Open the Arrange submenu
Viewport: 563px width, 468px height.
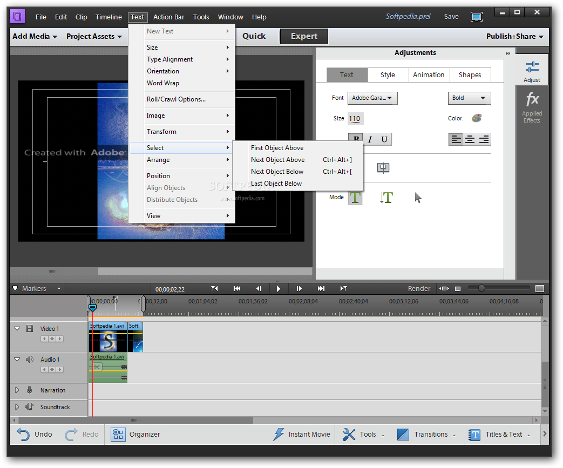(x=182, y=160)
